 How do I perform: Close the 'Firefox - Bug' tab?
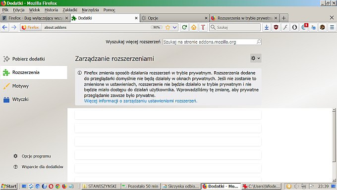point(66,18)
